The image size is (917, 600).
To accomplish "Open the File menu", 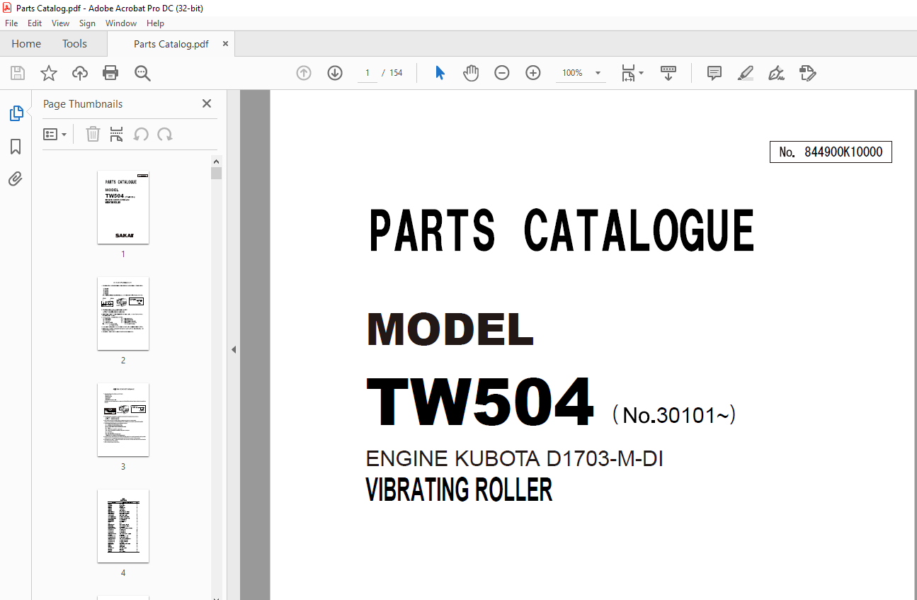I will click(x=11, y=23).
